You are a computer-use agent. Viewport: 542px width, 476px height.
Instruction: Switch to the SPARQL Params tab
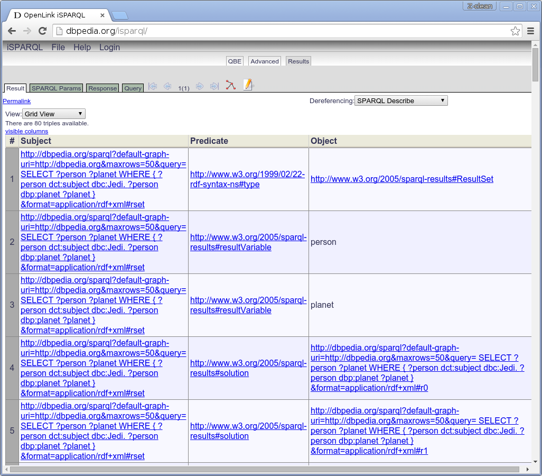point(57,88)
